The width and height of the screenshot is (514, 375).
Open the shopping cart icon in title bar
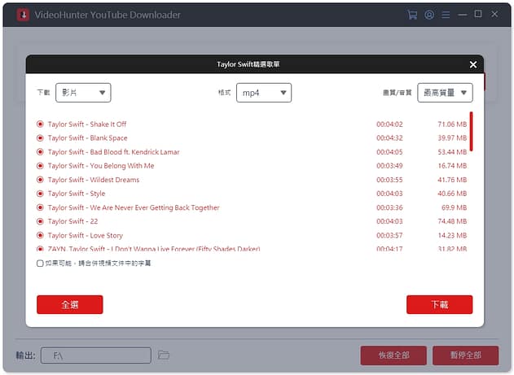pyautogui.click(x=412, y=15)
